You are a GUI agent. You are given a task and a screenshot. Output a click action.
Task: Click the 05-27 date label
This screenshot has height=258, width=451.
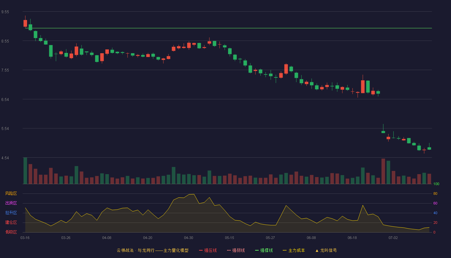270,238
